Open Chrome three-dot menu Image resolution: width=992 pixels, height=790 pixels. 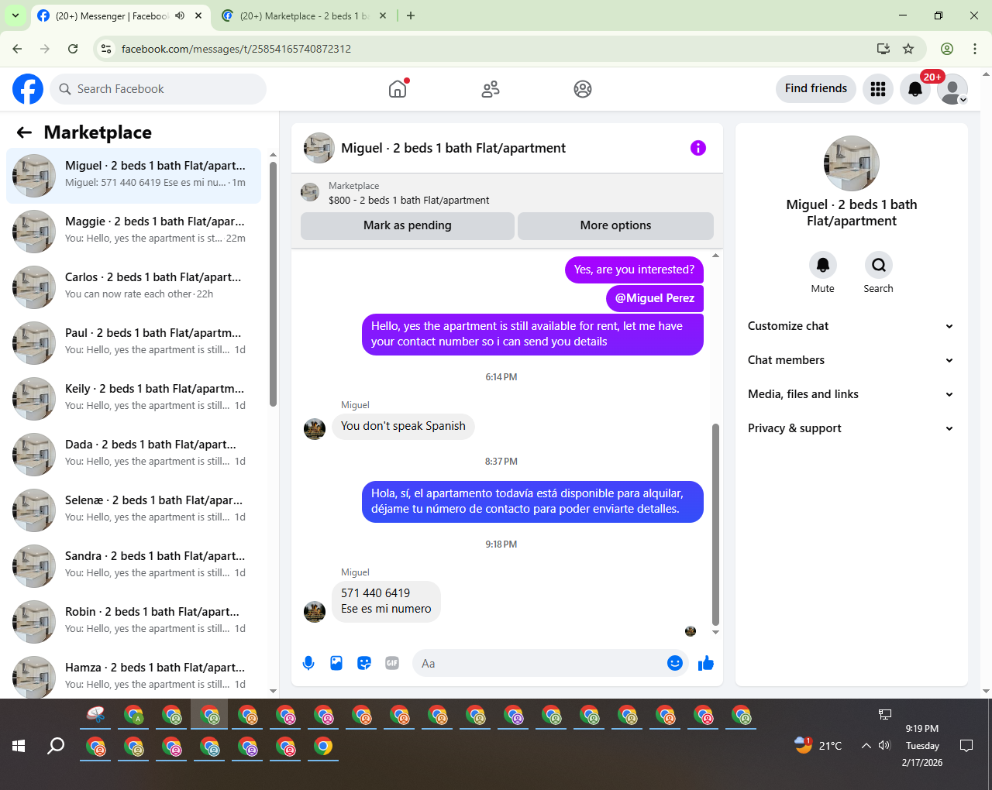975,49
